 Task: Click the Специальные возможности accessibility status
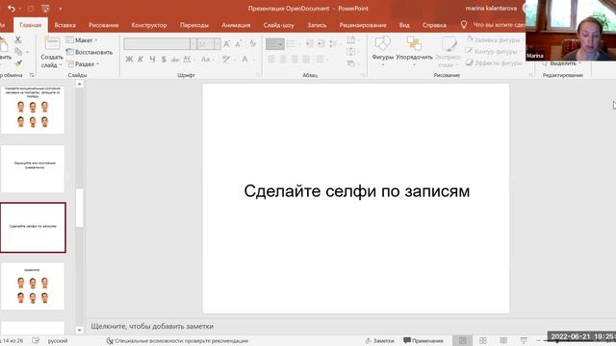[x=177, y=340]
